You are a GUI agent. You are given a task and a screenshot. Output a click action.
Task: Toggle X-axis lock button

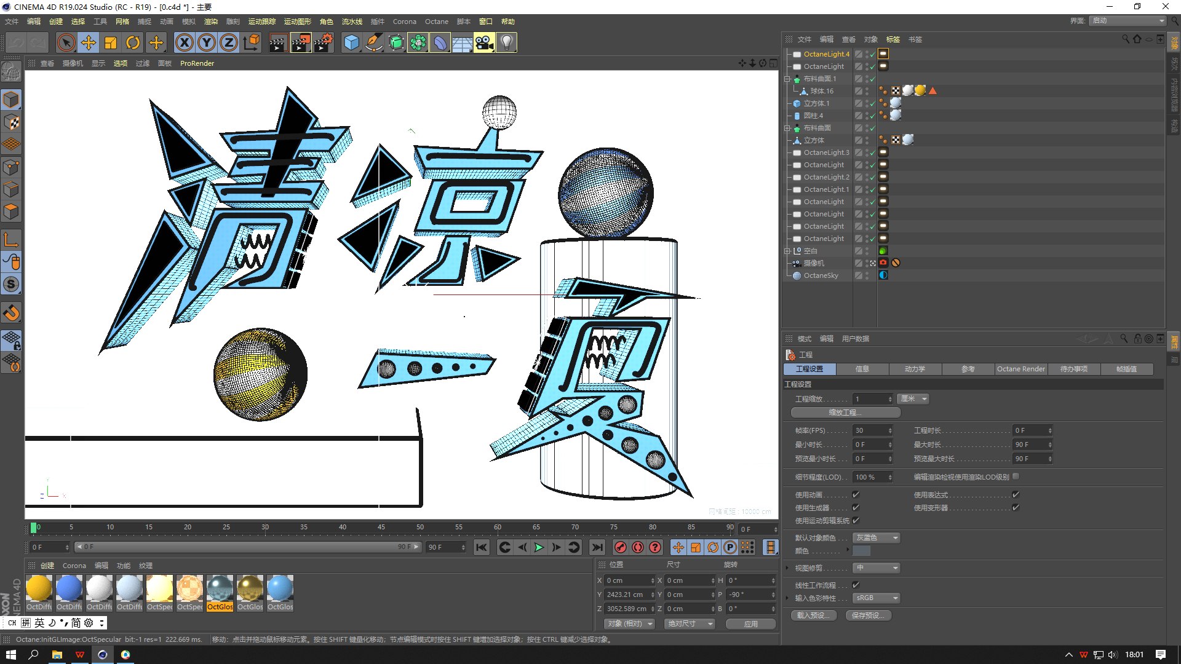pyautogui.click(x=184, y=43)
